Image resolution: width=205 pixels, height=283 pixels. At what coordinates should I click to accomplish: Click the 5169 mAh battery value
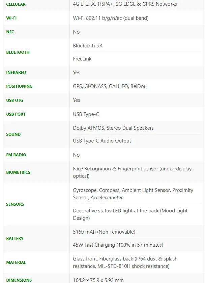(104, 232)
